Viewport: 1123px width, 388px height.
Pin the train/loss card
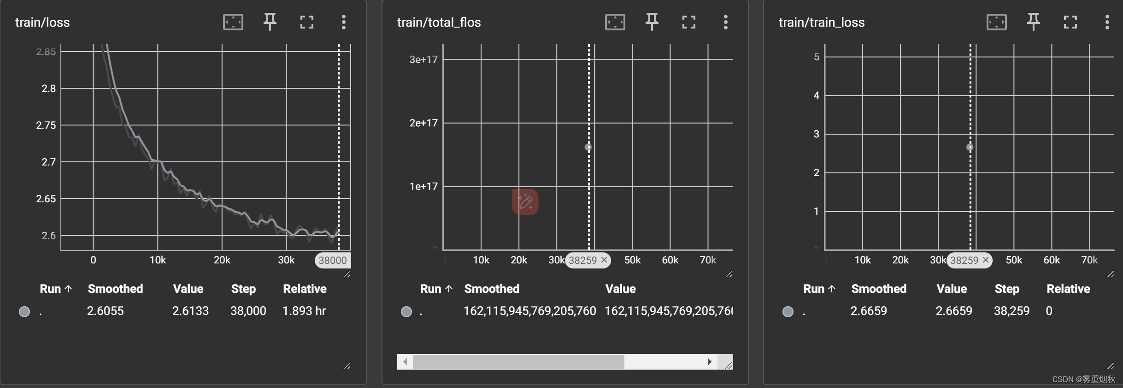pyautogui.click(x=270, y=22)
